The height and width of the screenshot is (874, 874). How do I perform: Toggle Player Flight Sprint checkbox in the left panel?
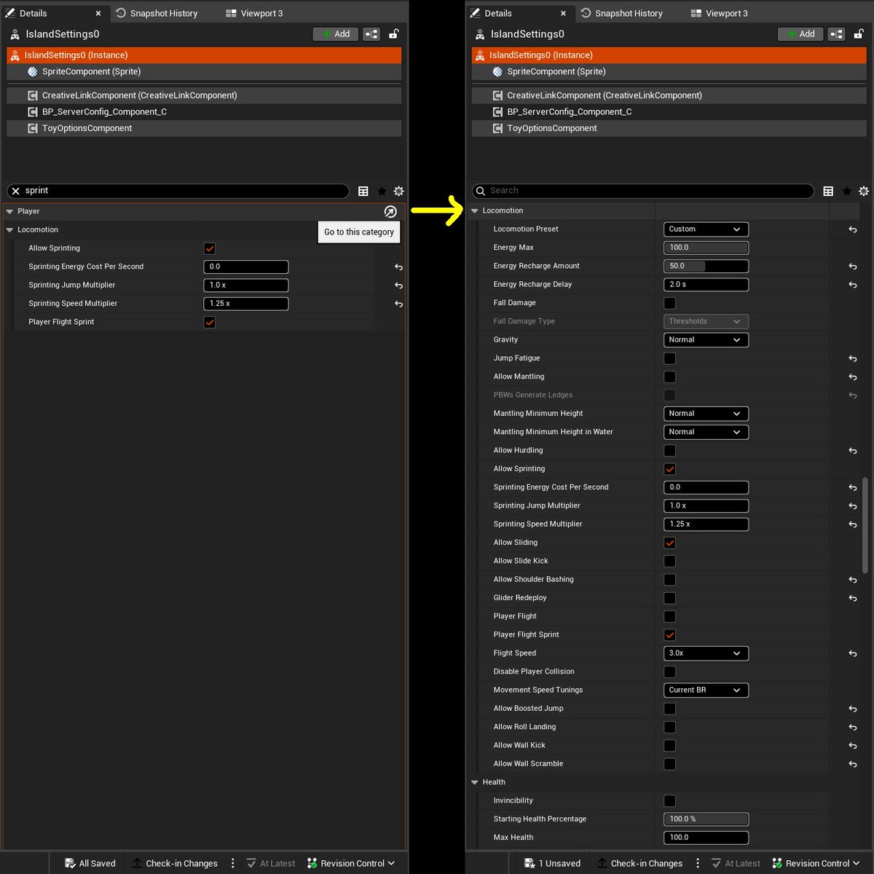coord(210,322)
